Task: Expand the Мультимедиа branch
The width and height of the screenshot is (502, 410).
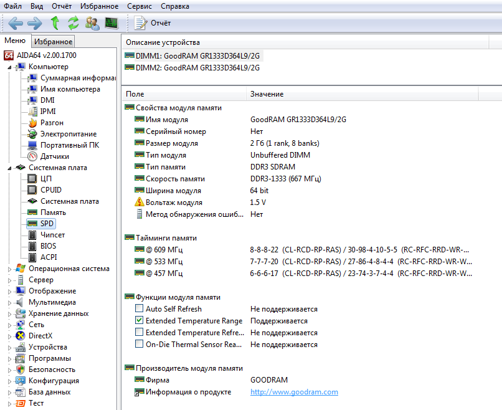Action: coord(9,303)
